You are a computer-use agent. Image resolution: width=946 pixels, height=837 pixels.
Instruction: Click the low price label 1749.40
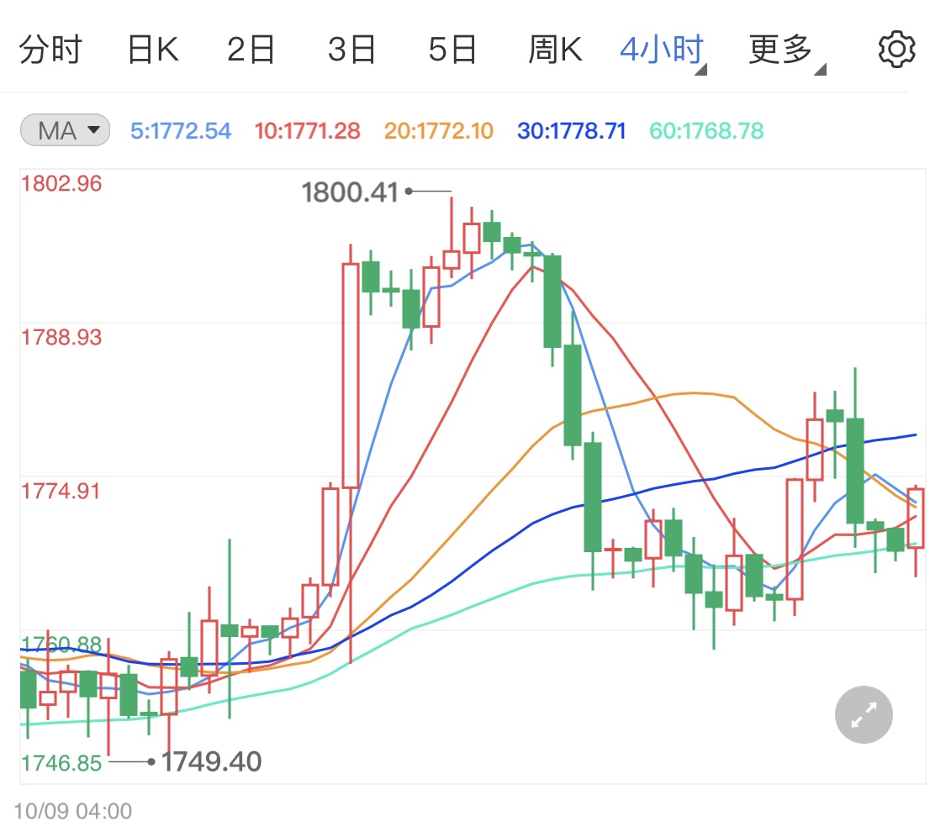(x=211, y=761)
